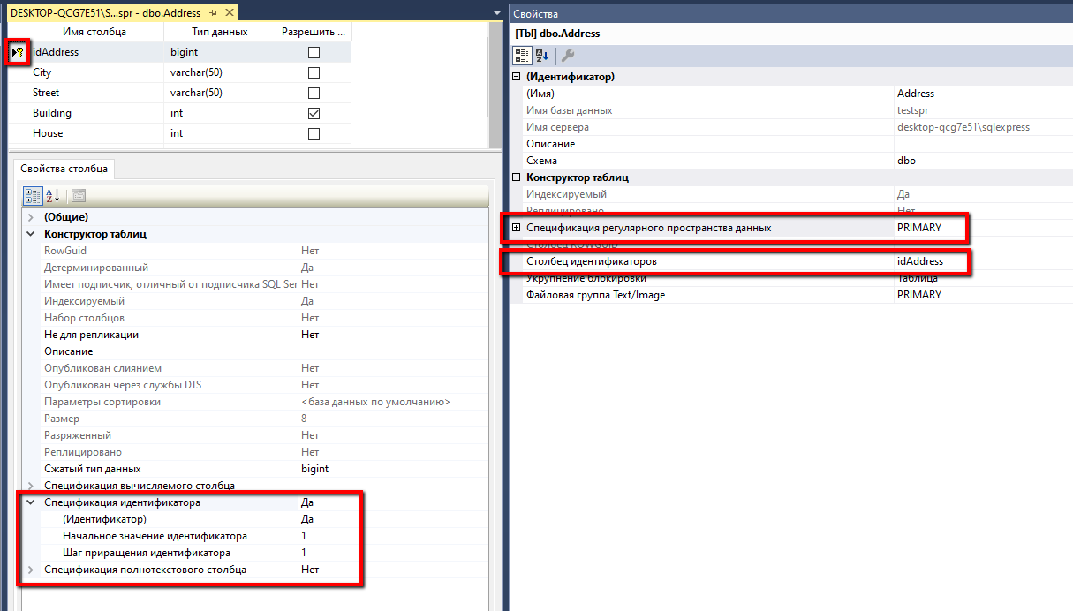1073x611 pixels.
Task: Expand Спецификация регулярного пространства данных
Action: [x=517, y=228]
